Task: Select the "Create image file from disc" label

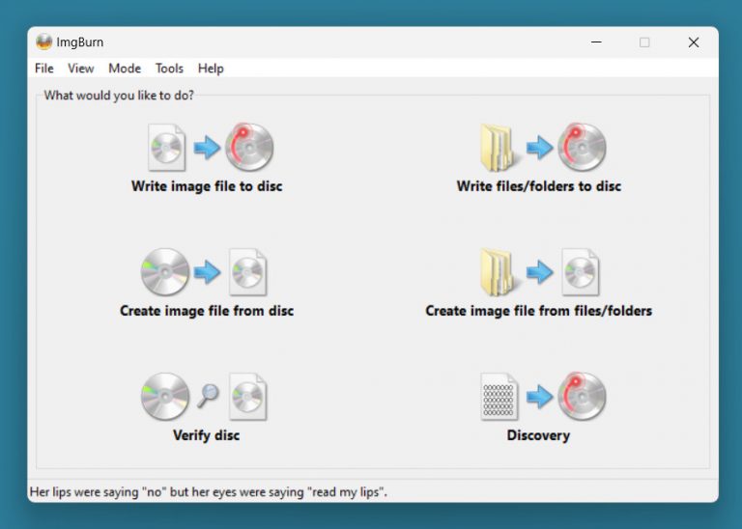Action: click(x=207, y=311)
